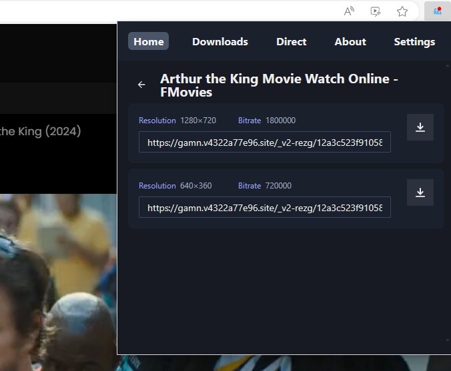Image resolution: width=451 pixels, height=371 pixels.
Task: Click the popup scrollbar down arrow
Action: pyautogui.click(x=447, y=340)
